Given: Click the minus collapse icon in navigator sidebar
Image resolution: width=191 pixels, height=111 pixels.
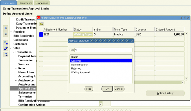Looking at the screenshot, I should 5,34.
